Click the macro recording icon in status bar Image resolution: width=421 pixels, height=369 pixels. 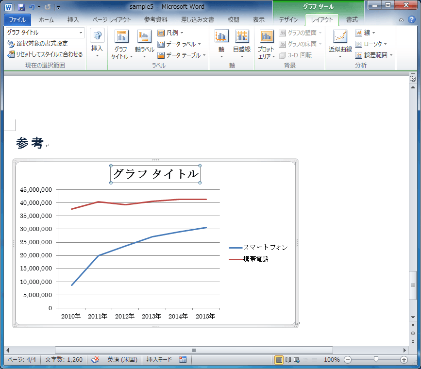tap(183, 360)
